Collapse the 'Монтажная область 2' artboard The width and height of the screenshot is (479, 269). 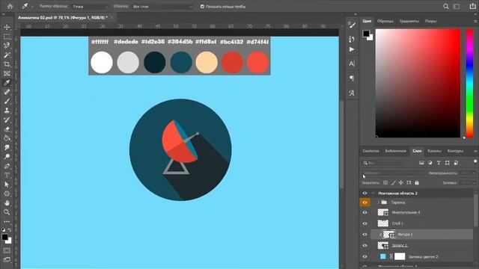tap(373, 193)
